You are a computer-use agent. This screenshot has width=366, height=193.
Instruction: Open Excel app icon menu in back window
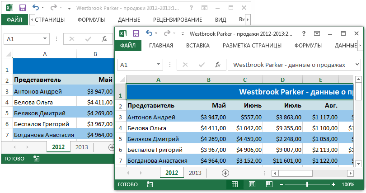[9, 8]
